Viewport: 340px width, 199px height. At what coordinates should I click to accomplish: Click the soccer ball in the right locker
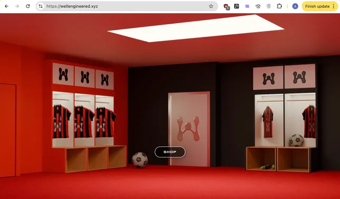[x=296, y=141]
